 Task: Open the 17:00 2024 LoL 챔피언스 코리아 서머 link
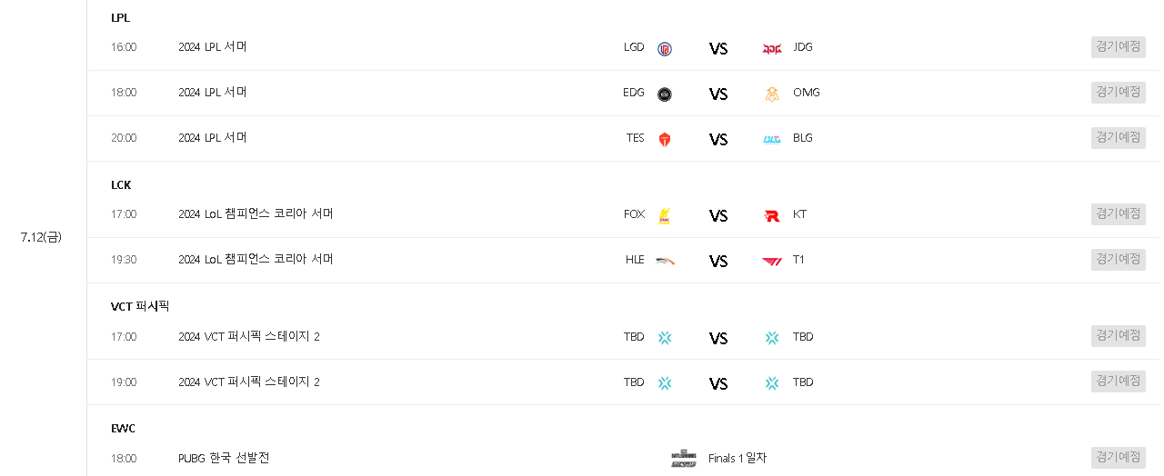(x=256, y=213)
